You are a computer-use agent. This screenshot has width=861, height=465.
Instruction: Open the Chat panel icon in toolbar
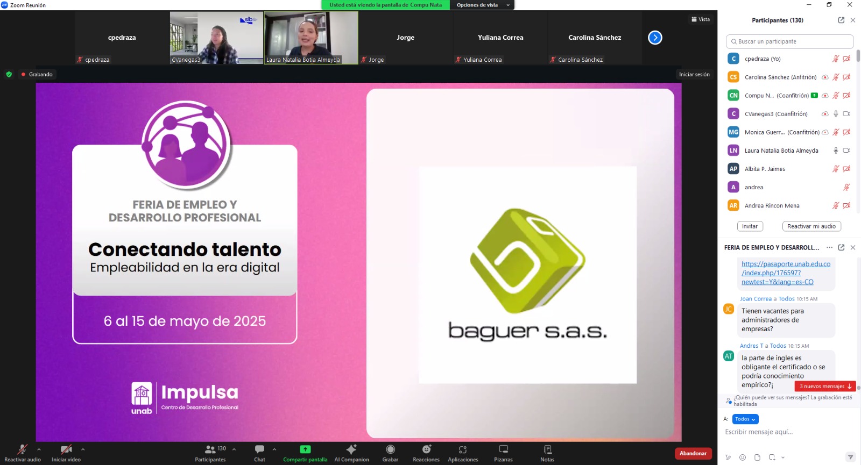pyautogui.click(x=259, y=450)
